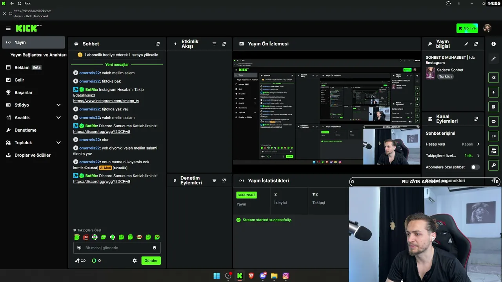Pop out the Etkinlik Akışı panel

[224, 44]
